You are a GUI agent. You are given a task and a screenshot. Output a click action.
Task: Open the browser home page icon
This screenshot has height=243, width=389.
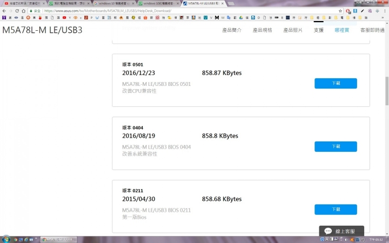[24, 11]
